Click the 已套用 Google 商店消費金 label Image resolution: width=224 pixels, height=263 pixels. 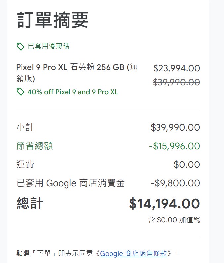70,183
